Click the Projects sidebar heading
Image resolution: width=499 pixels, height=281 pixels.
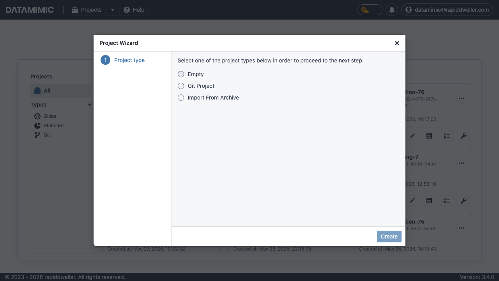[x=41, y=76]
